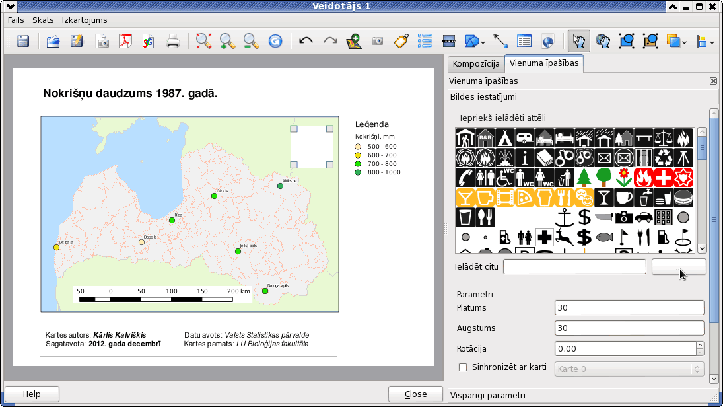723x407 pixels.
Task: Zoom in on the composition
Action: [x=227, y=42]
